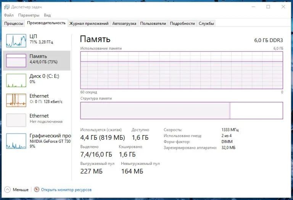Image resolution: width=293 pixels, height=200 pixels.
Task: Maximize the Диспетчер задач window
Action: (x=268, y=7)
